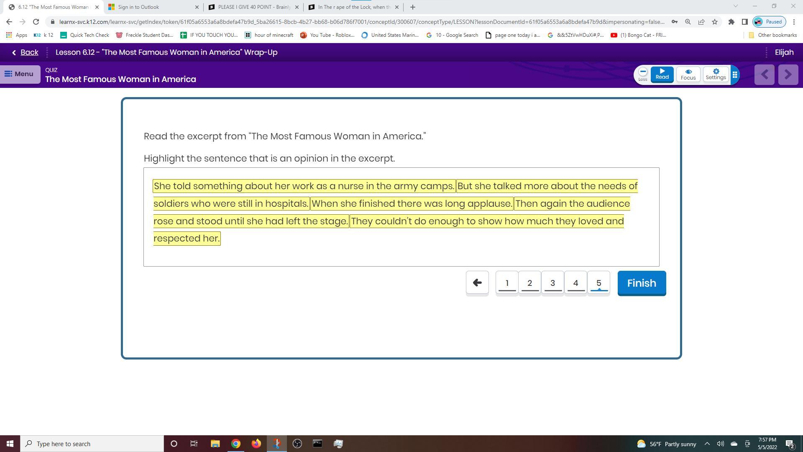
Task: Bookmark page with star icon
Action: click(x=715, y=22)
